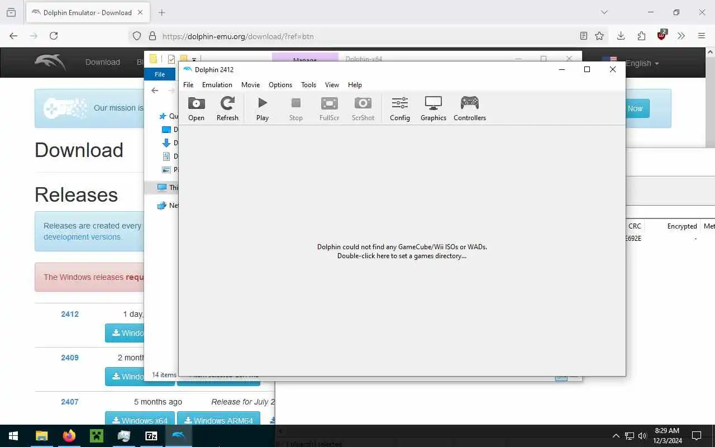Open the File menu in Dolphin
The width and height of the screenshot is (715, 447).
[x=188, y=85]
